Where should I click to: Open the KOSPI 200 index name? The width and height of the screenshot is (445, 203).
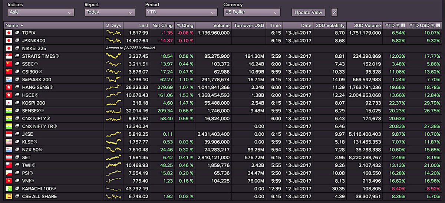tap(33, 103)
